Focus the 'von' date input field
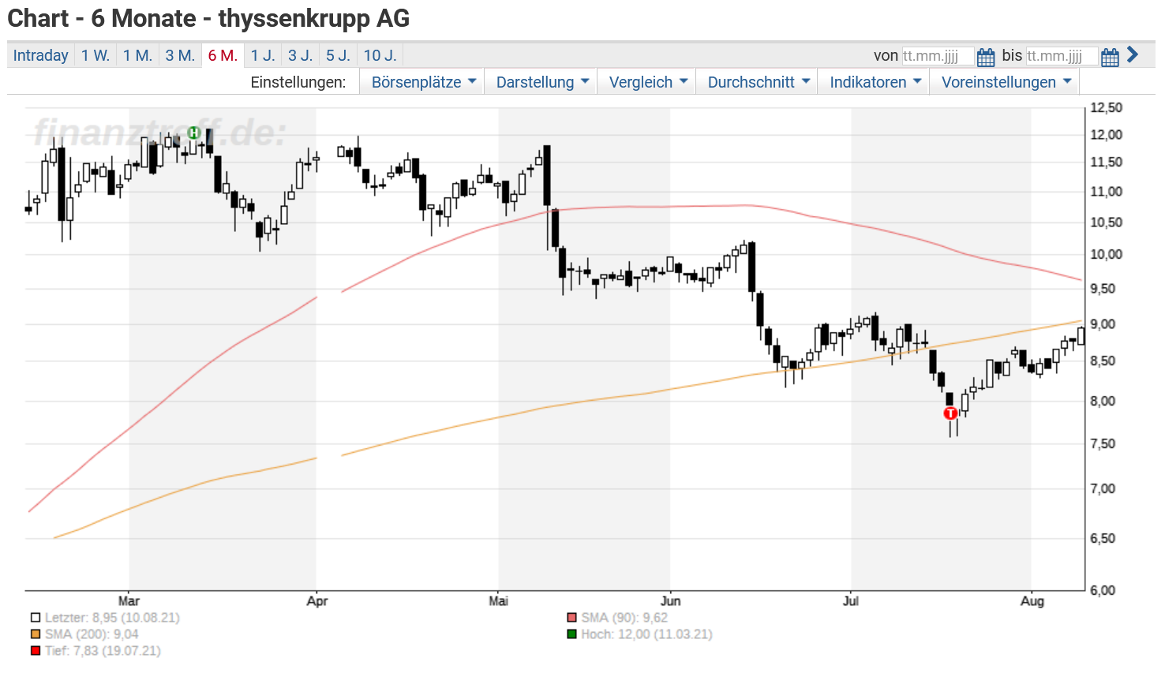Image resolution: width=1165 pixels, height=673 pixels. click(938, 56)
